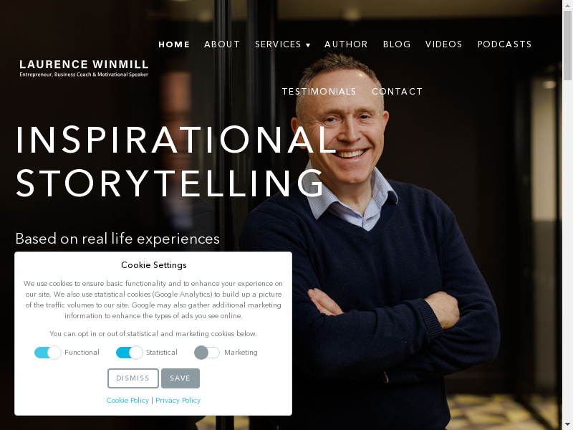Go to the About page
This screenshot has height=430, width=573.
tap(222, 44)
